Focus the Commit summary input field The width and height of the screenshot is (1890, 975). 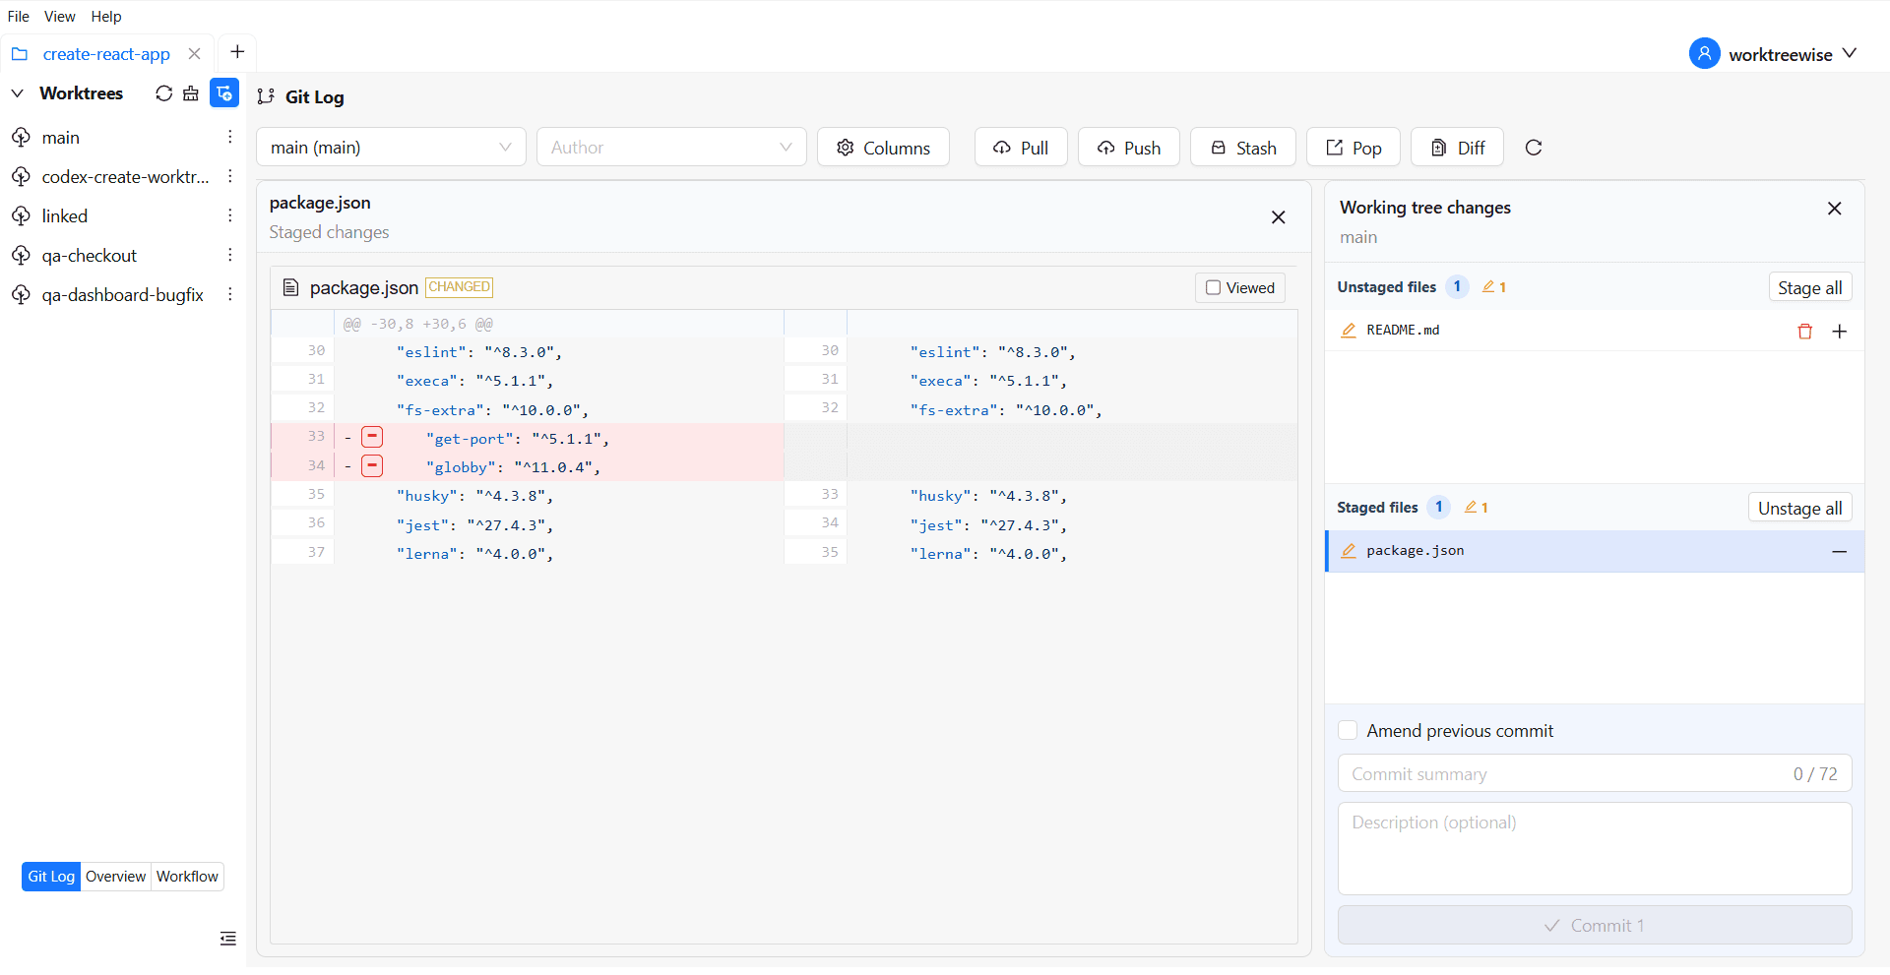pos(1595,773)
